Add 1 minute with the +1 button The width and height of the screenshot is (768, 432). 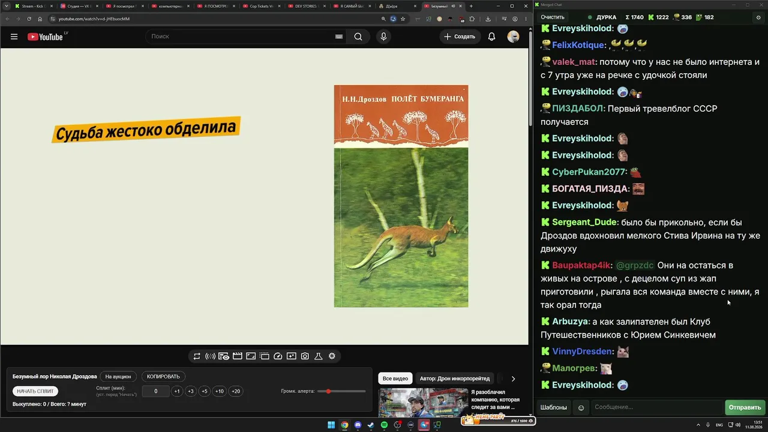[x=177, y=391]
